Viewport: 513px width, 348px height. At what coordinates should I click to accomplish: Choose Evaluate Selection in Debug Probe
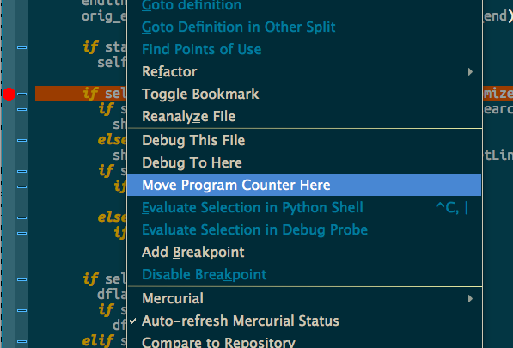tap(304, 229)
